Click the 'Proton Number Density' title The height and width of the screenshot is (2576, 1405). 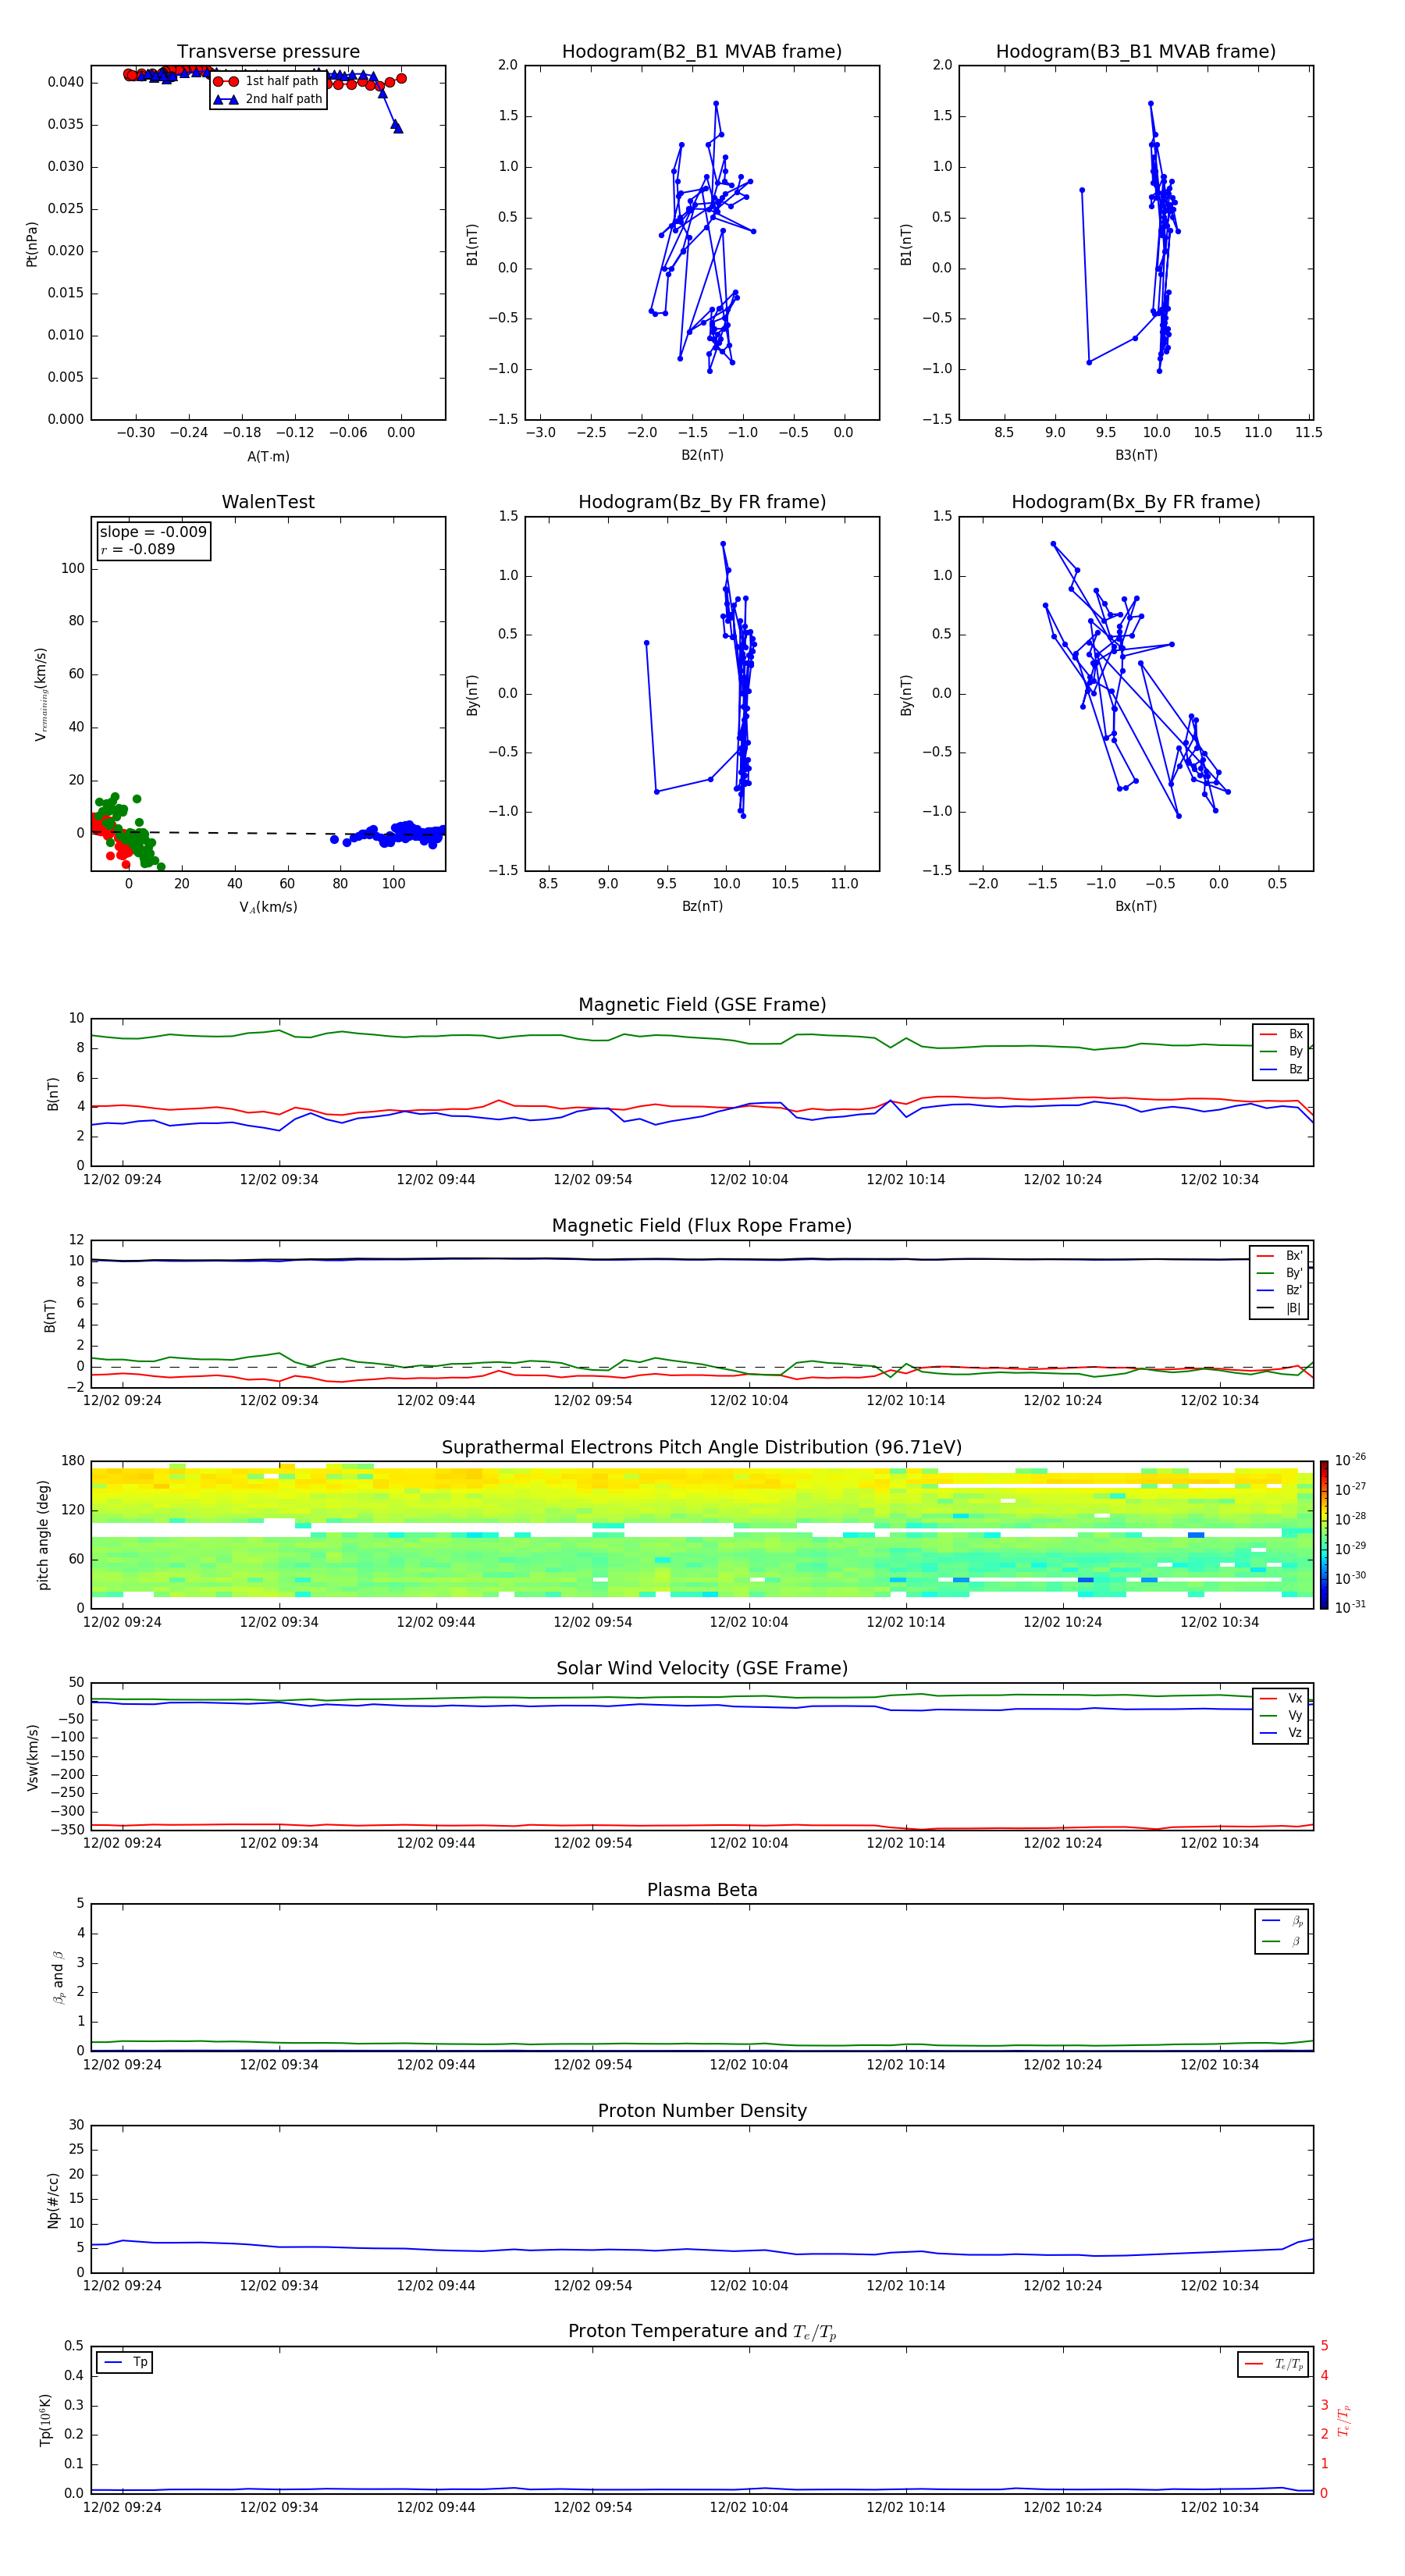pyautogui.click(x=702, y=2111)
